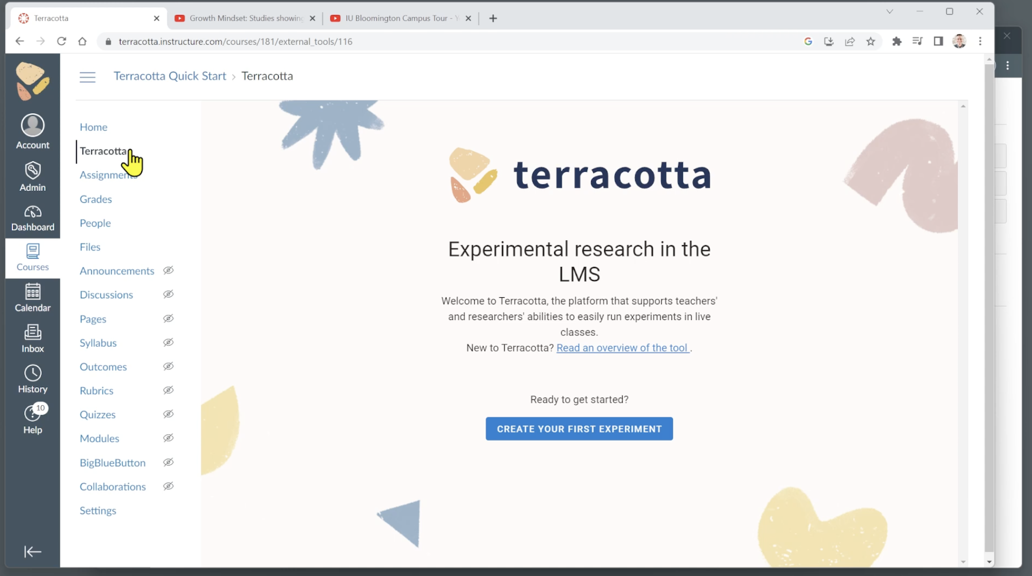The image size is (1032, 576).
Task: Click the inner frame scroll down arrow
Action: tap(963, 562)
